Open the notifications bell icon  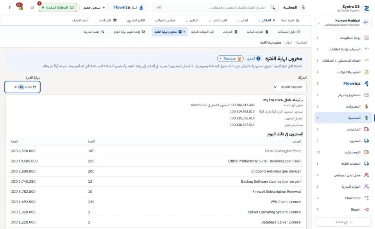[x=21, y=7]
